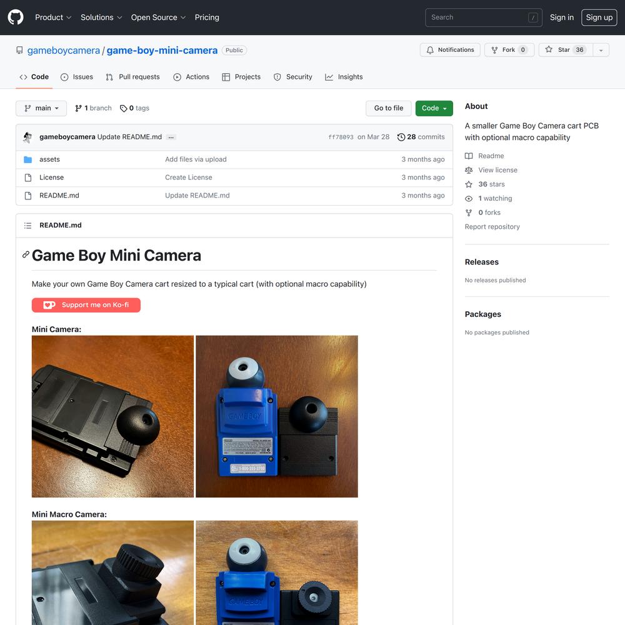625x625 pixels.
Task: Open the README.md file in file list
Action: 59,196
